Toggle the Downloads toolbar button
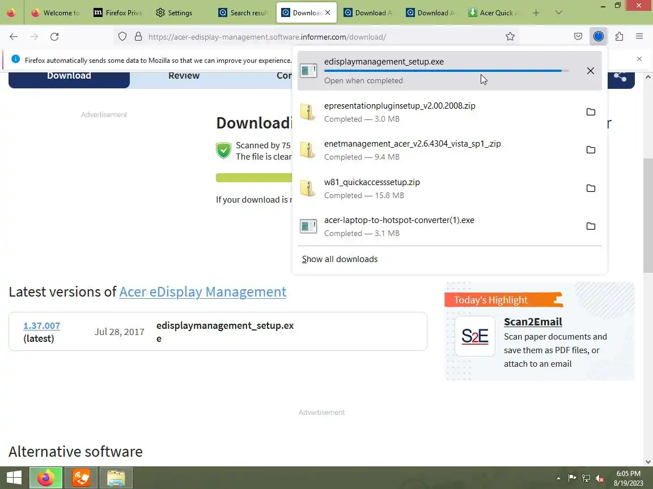Viewport: 653px width, 489px height. point(599,37)
